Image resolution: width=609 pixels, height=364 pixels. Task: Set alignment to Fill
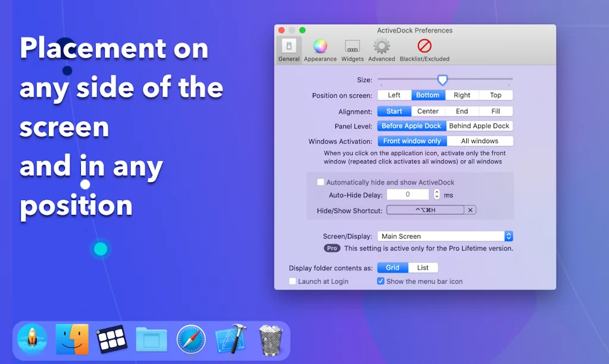496,110
